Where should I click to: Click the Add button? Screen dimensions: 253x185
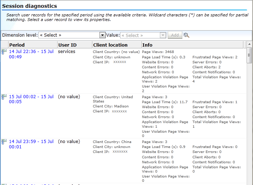175,35
